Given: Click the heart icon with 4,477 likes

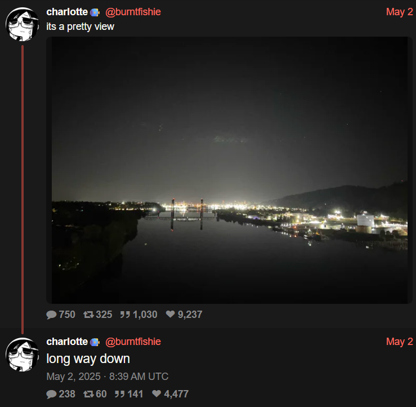Looking at the screenshot, I should point(156,394).
